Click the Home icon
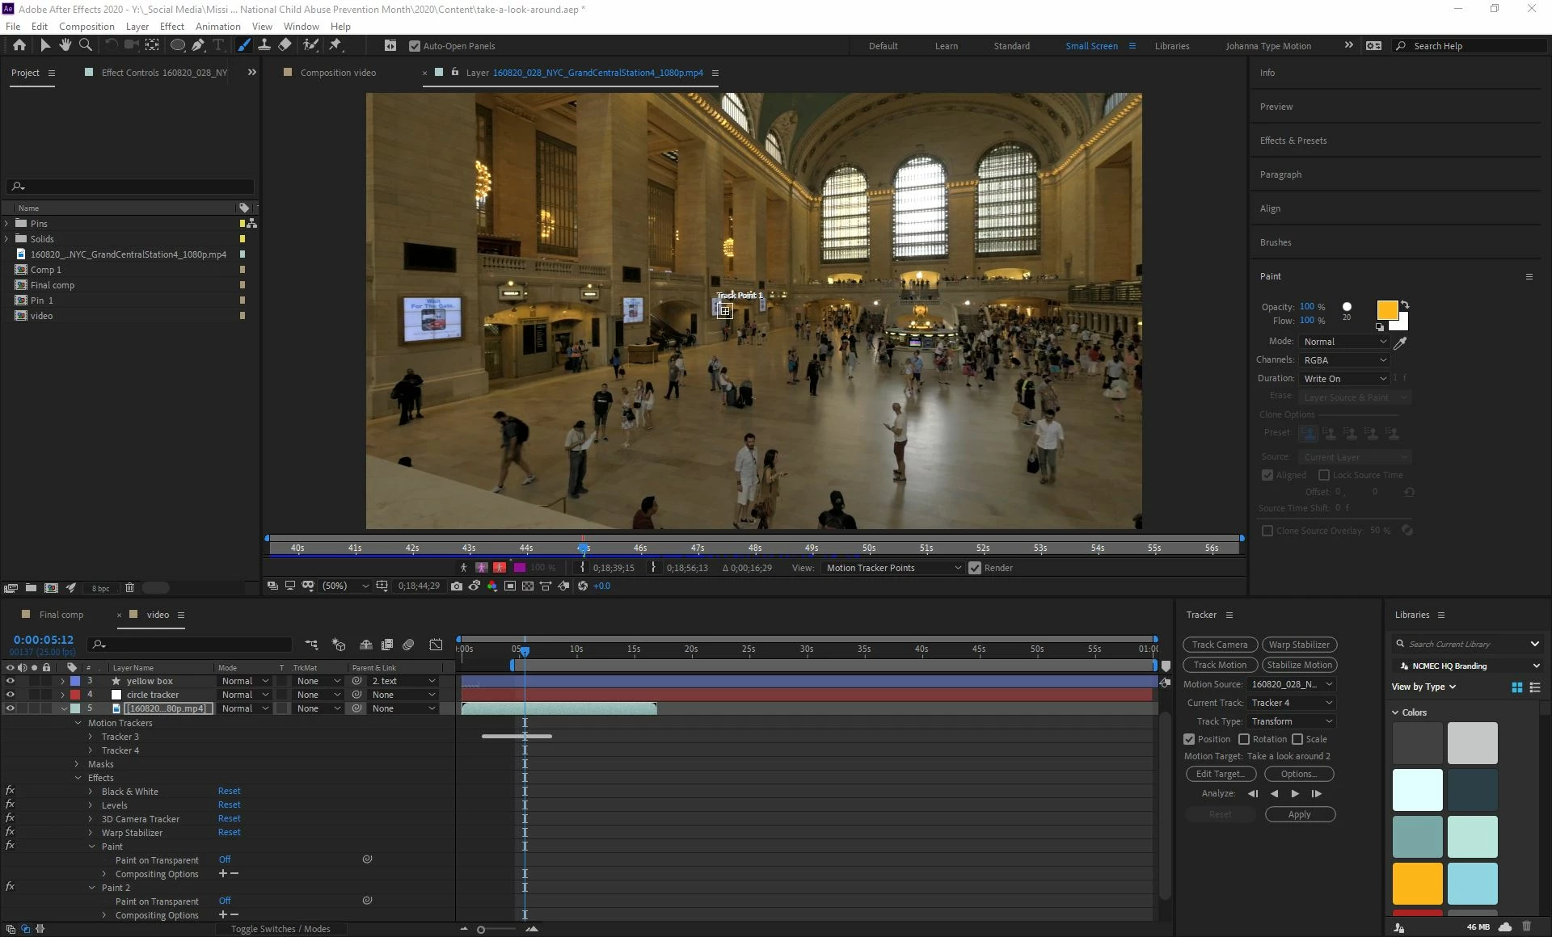The width and height of the screenshot is (1552, 937). [19, 45]
